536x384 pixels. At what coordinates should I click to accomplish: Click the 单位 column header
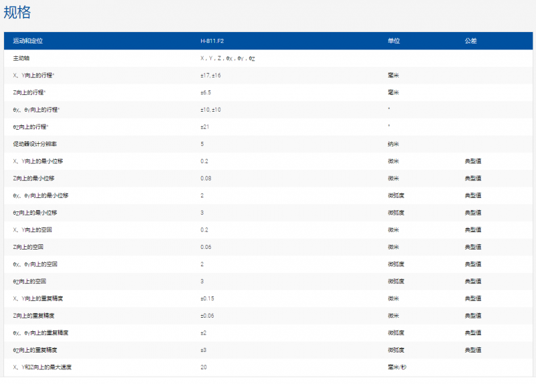coord(393,41)
